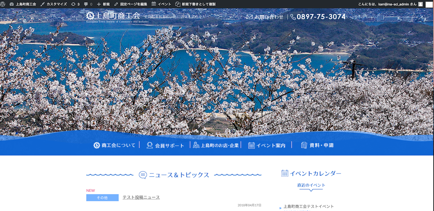Open イベント in the admin bar
Image resolution: width=434 pixels, height=211 pixels.
click(161, 4)
